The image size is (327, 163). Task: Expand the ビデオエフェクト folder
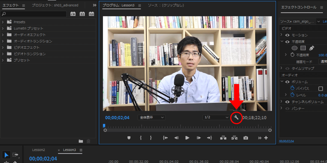point(3,48)
